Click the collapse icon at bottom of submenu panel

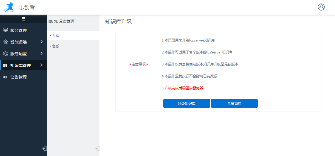point(97,148)
